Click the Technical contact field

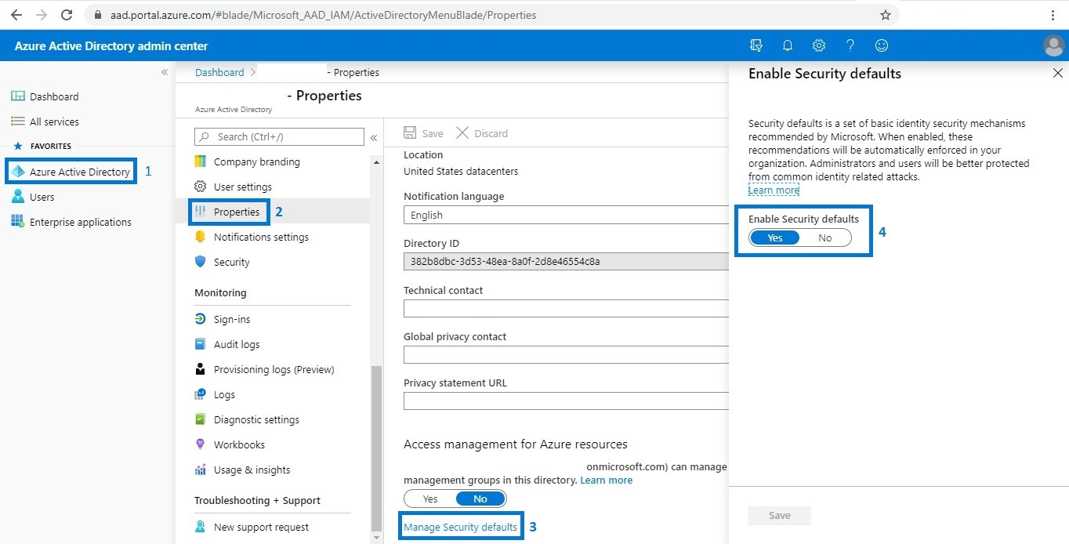[566, 308]
